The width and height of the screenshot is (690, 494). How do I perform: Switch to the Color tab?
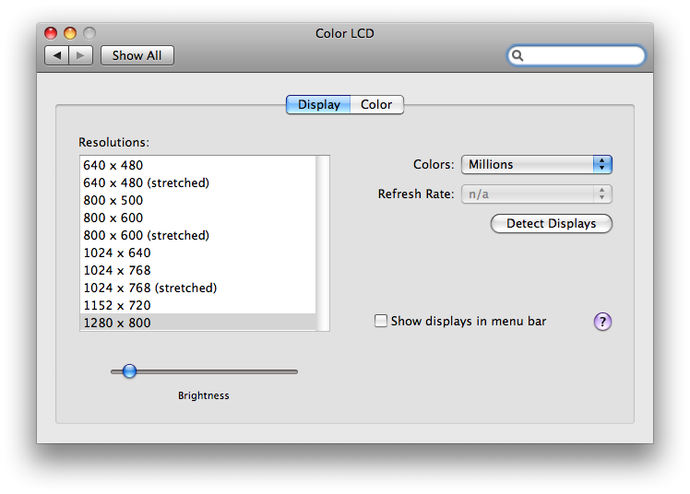[376, 104]
